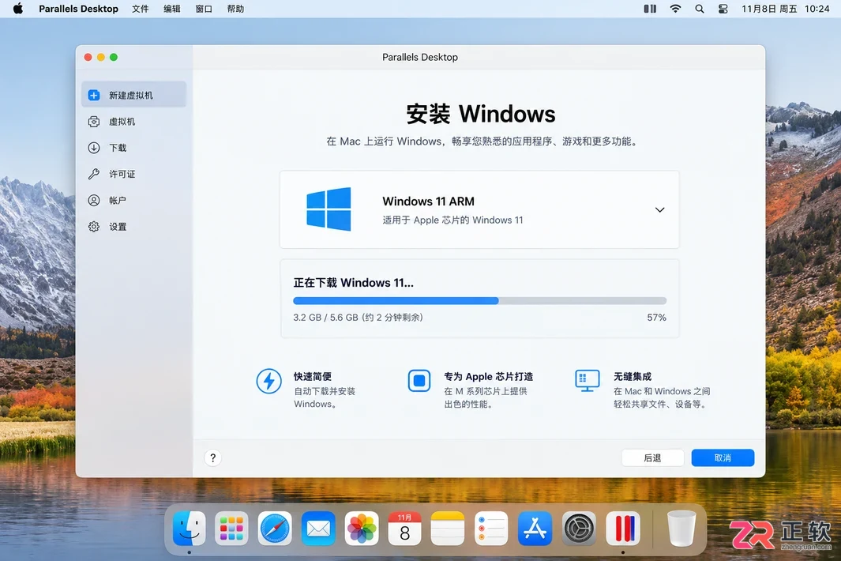Screen dimensions: 841x561
Task: Select 新建虚拟机 in the sidebar
Action: coord(133,95)
